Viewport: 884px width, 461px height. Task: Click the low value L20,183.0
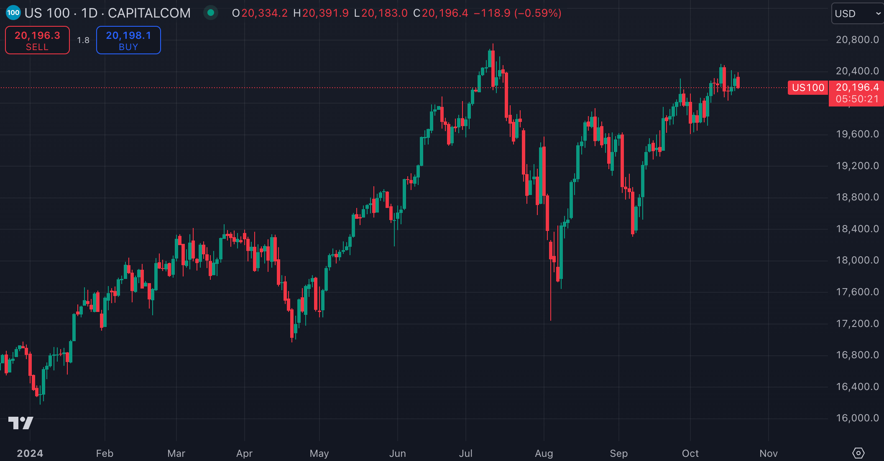tap(381, 13)
